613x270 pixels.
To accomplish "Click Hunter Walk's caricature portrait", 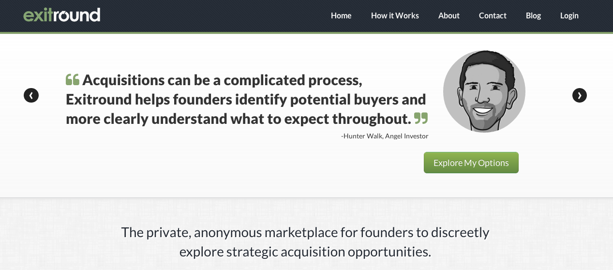I will [484, 91].
